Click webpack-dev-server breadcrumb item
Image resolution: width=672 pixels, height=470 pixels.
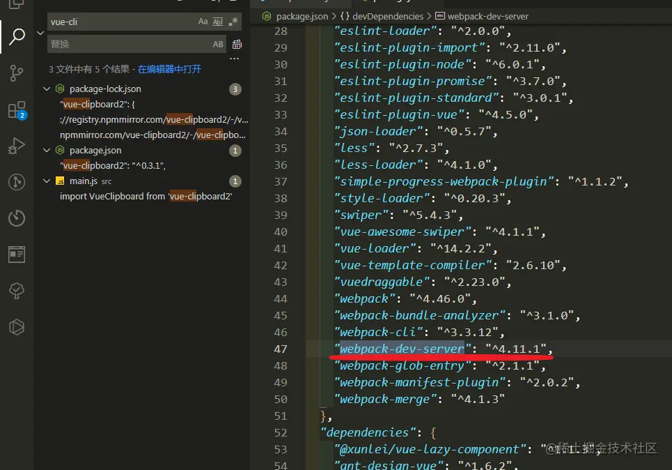(x=487, y=16)
